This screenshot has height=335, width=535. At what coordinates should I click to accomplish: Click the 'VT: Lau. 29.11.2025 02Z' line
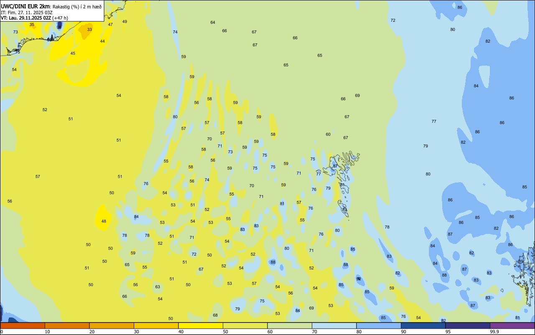click(26, 18)
